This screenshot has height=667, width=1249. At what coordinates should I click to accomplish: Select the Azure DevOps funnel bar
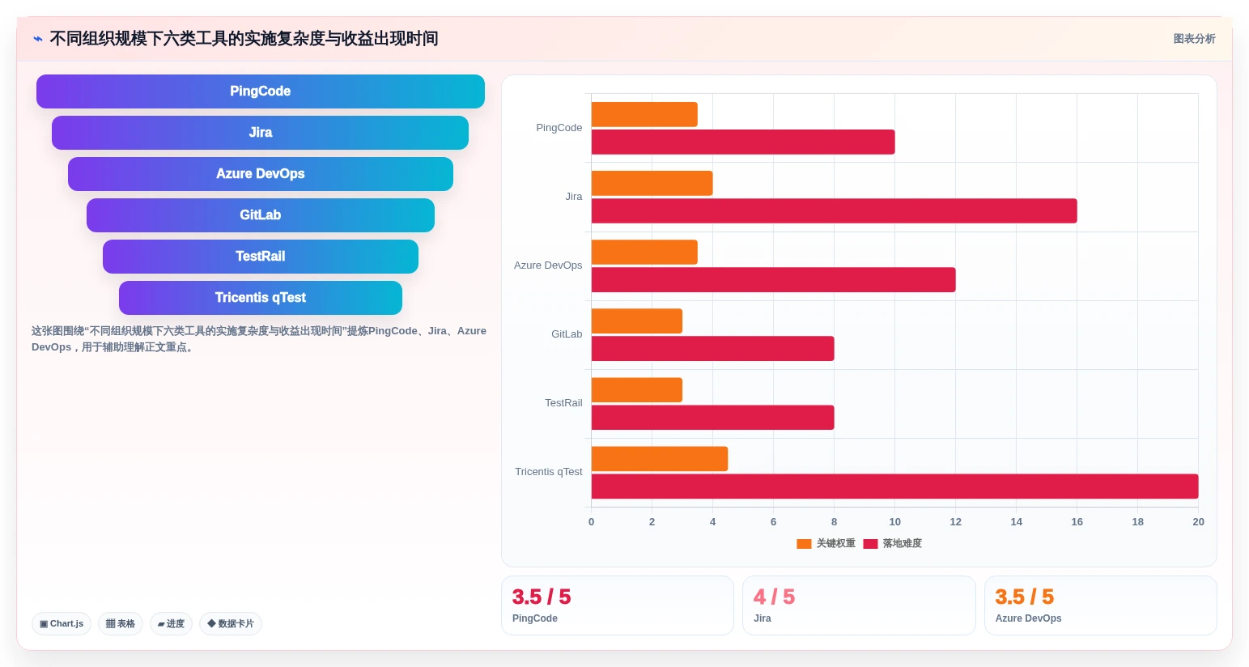(x=261, y=174)
